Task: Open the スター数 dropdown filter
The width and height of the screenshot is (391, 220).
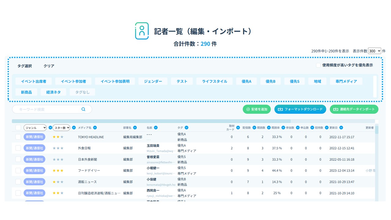Action: tap(61, 128)
